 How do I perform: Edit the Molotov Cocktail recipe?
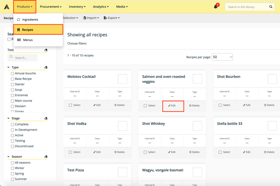point(97,105)
